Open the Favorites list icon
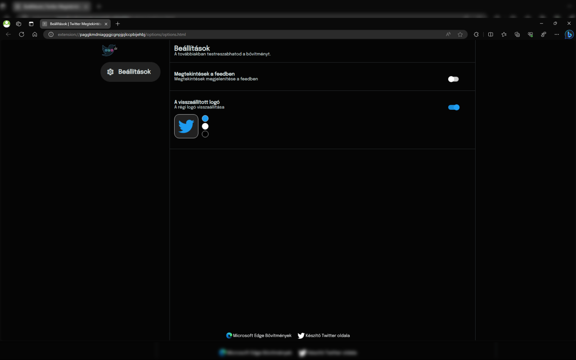Viewport: 576px width, 360px height. pos(504,34)
